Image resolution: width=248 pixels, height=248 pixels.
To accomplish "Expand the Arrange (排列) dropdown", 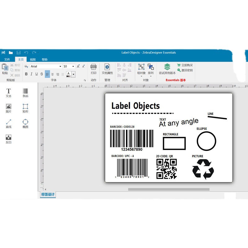I will coord(151,76).
